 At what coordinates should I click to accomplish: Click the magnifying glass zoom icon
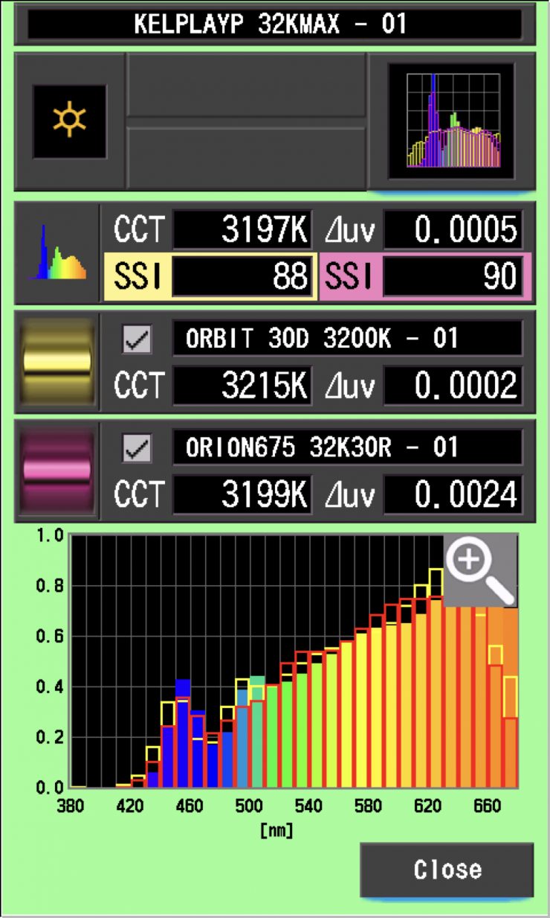point(480,570)
